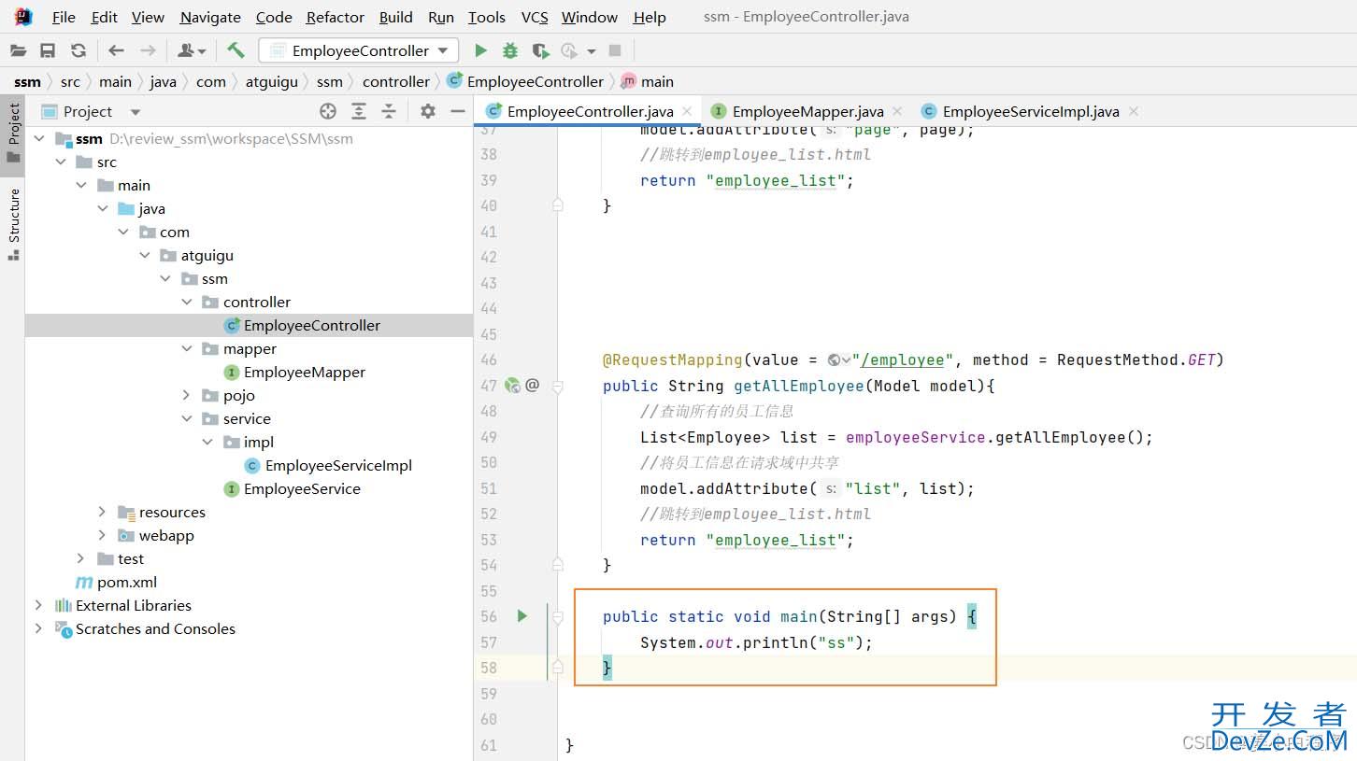Open the Project view selector dropdown arrow

click(x=136, y=112)
